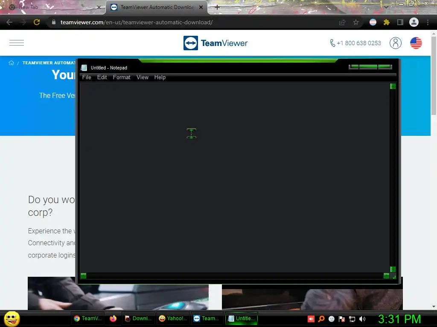Expand the Chrome tab search arrow

tap(386, 7)
